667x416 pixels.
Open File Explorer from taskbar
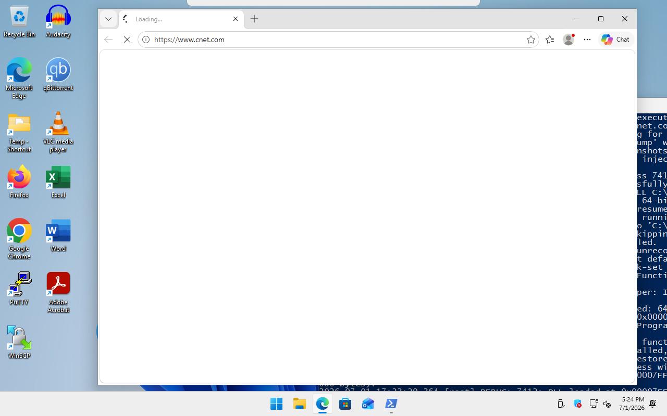(x=299, y=404)
